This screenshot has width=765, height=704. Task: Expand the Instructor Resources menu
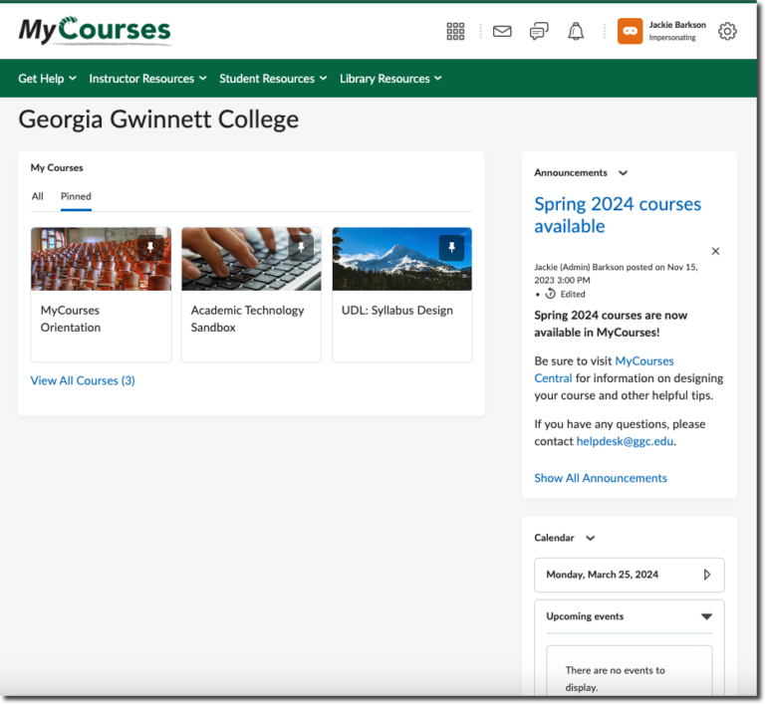[147, 79]
